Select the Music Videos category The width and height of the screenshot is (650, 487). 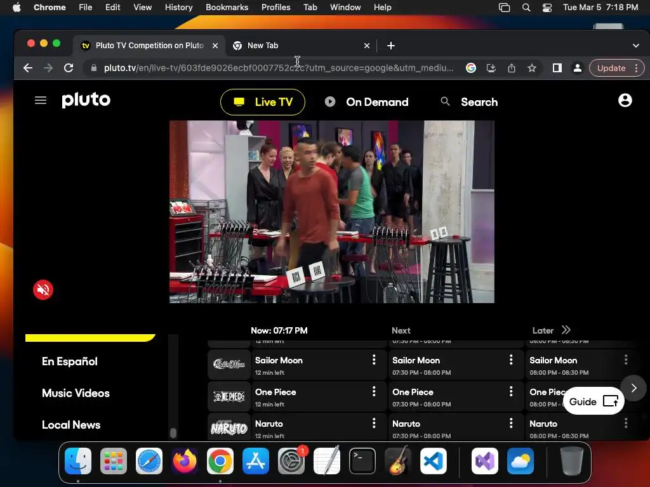coord(76,393)
